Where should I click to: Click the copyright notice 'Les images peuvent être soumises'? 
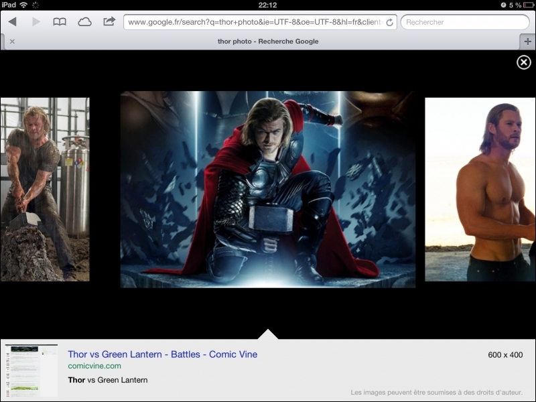[x=436, y=393]
